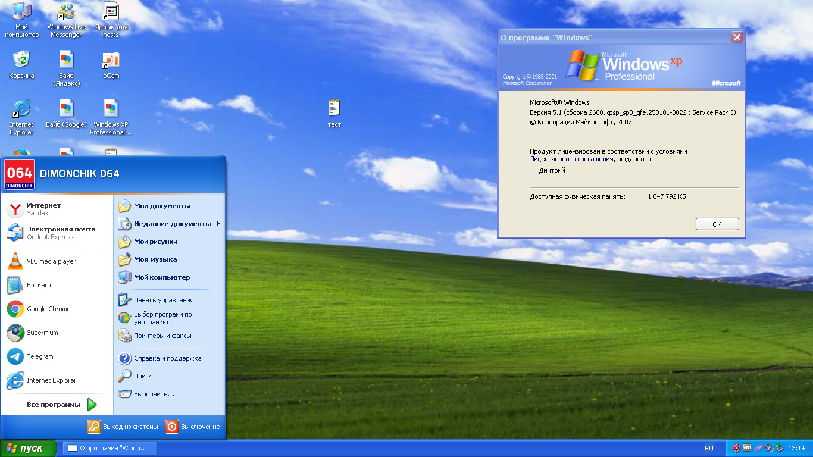Screen dimensions: 813x457
Task: Open Telegram in the Start menu
Action: (40, 356)
